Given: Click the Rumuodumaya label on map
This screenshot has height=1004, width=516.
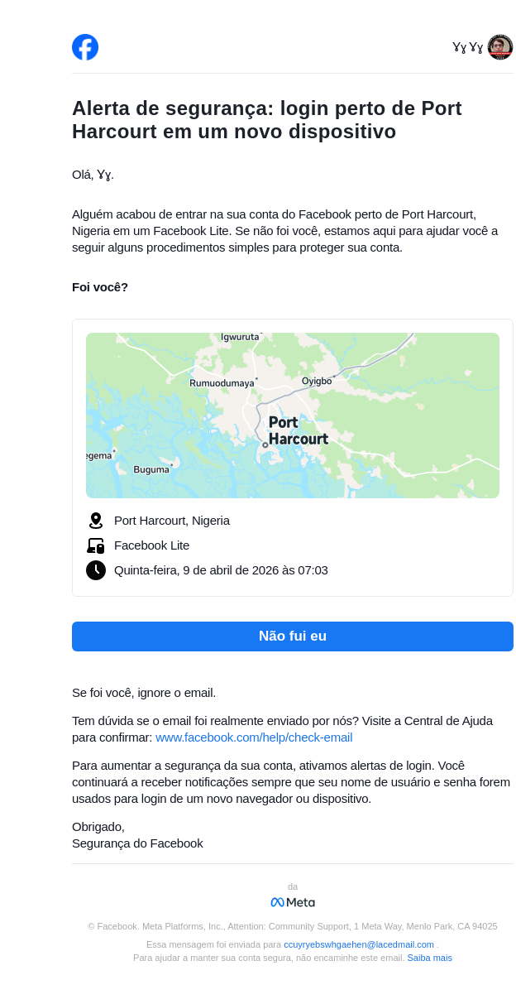Looking at the screenshot, I should (222, 383).
